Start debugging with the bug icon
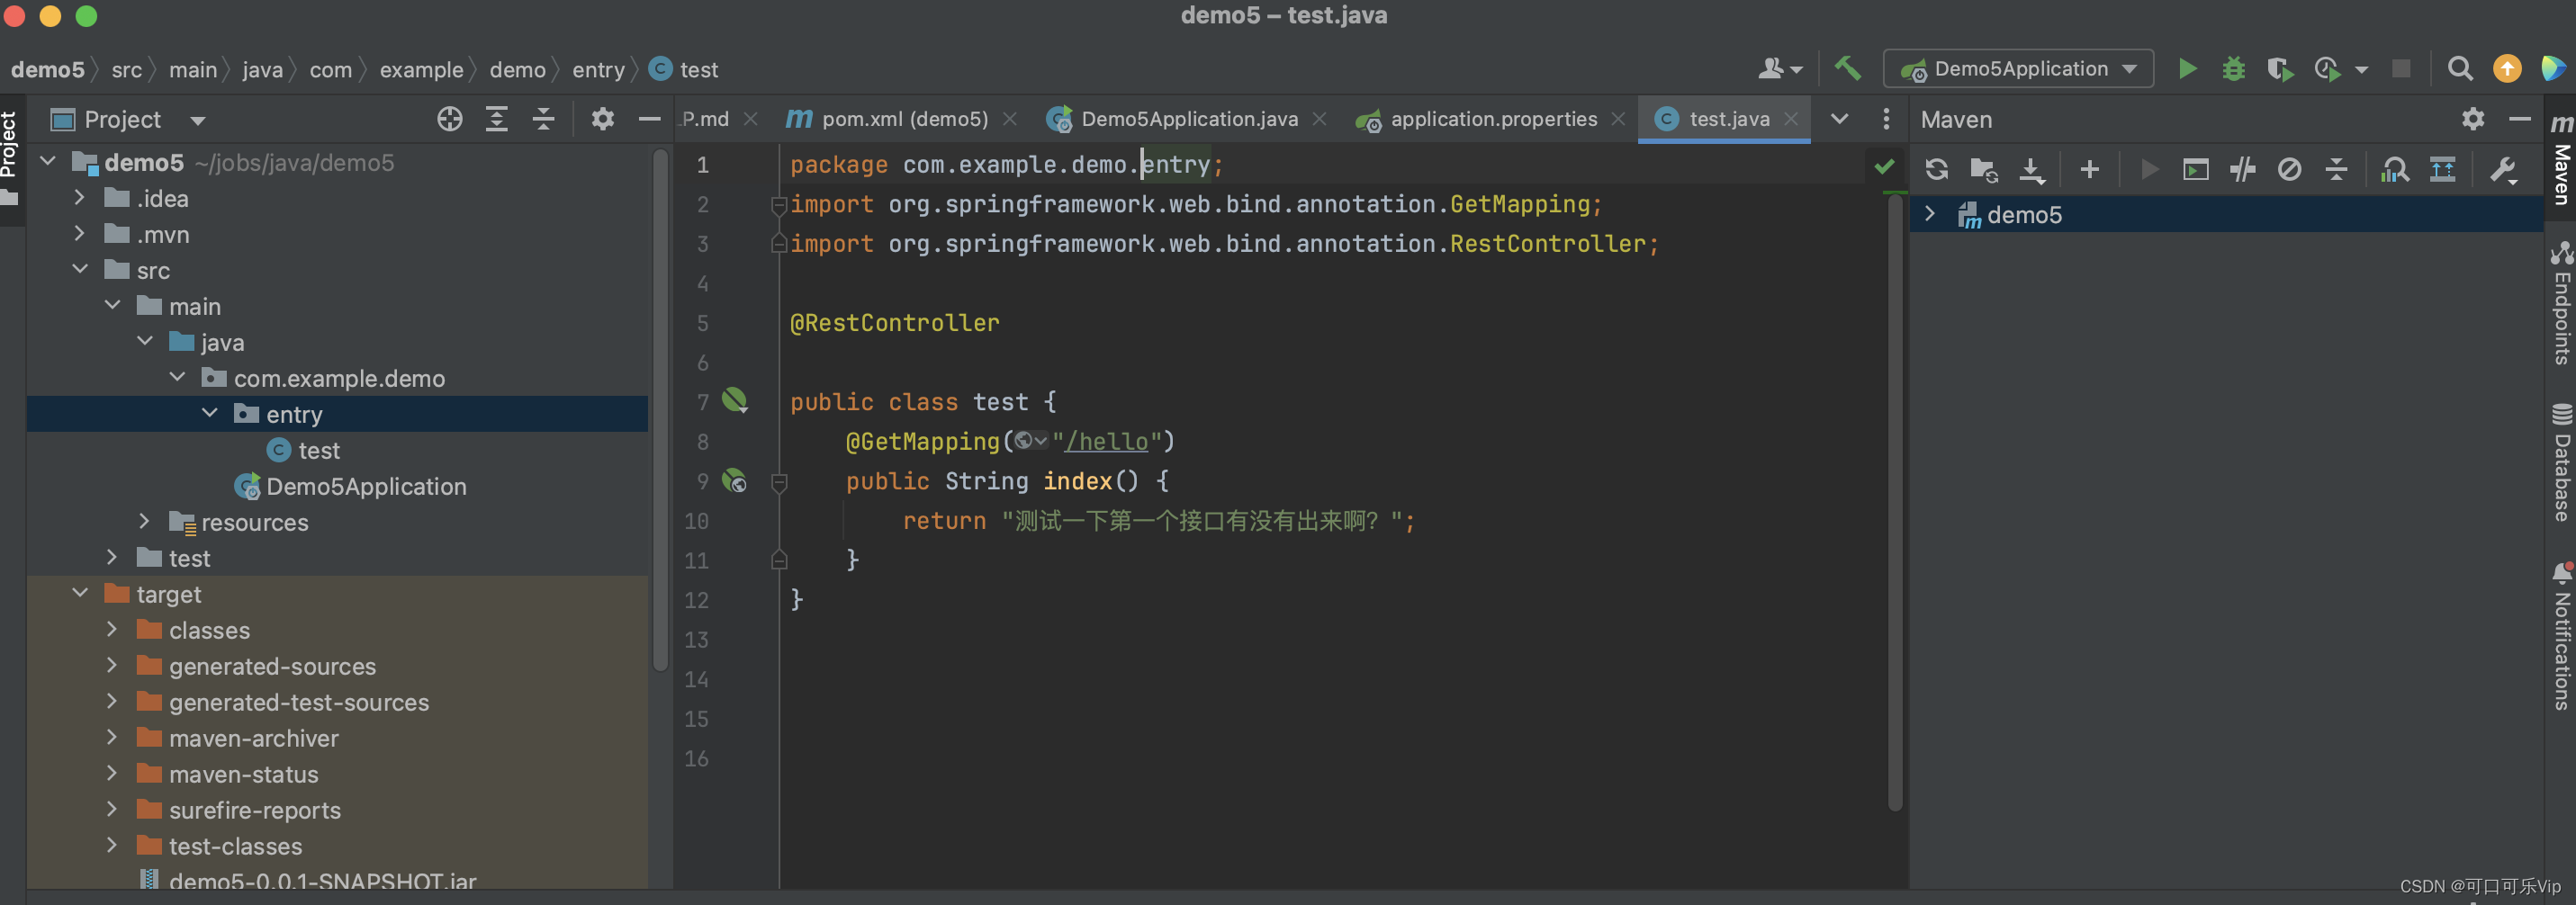The image size is (2576, 905). pos(2233,69)
